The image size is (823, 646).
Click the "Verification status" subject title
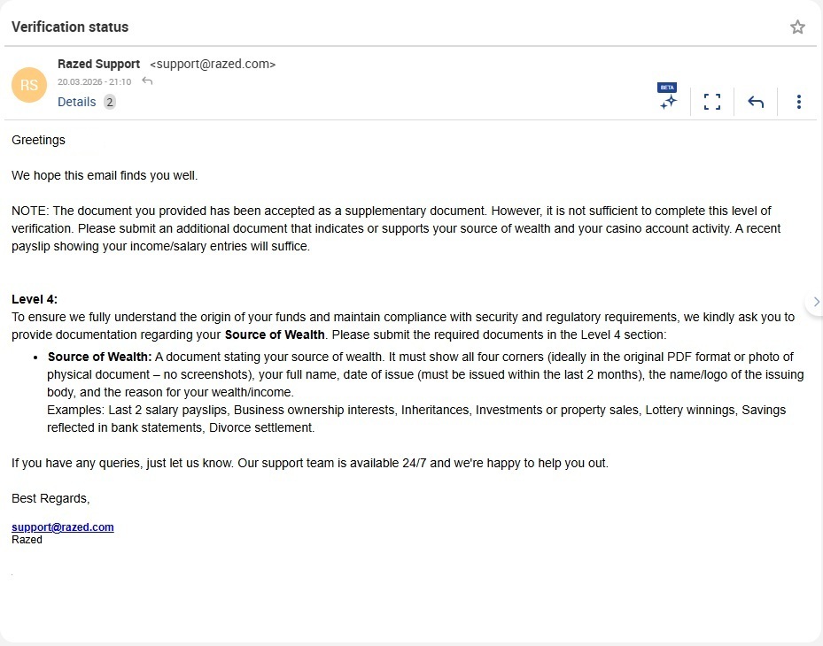click(70, 27)
